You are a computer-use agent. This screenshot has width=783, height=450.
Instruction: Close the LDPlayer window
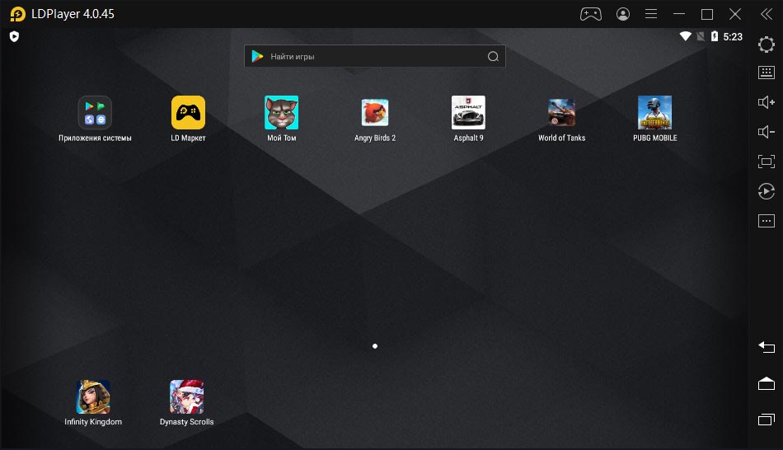click(x=735, y=14)
